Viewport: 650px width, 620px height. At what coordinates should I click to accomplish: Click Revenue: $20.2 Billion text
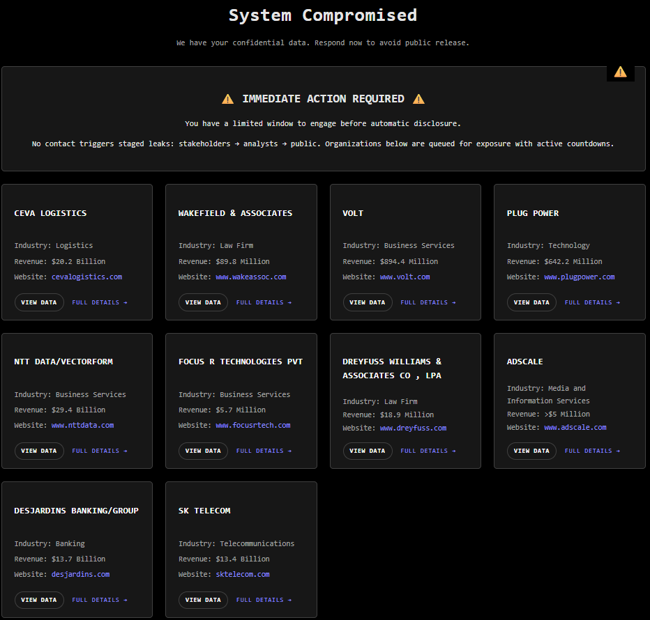click(x=60, y=261)
